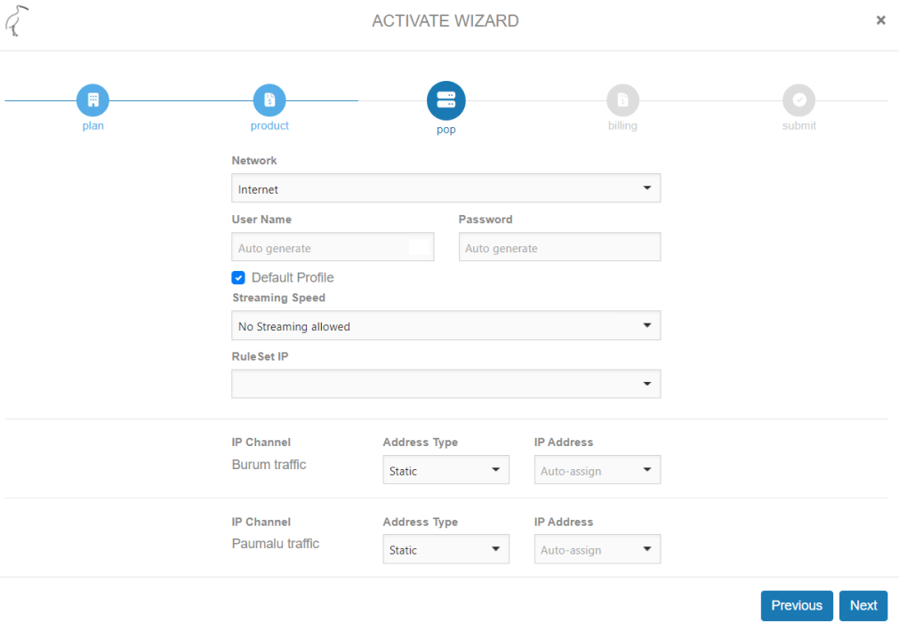Click the product step icon

tap(269, 100)
